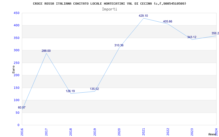The height and width of the screenshot is (137, 219).
Task: Select the 2019 x-axis year label
Action: click(x=95, y=132)
